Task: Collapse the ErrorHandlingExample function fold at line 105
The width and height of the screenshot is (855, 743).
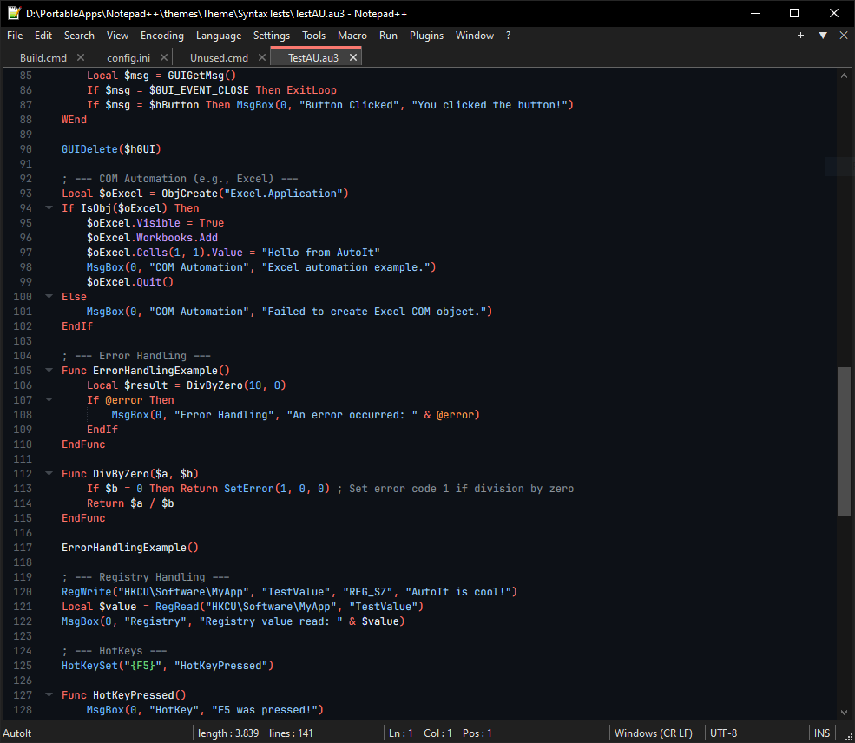Action: 49,370
